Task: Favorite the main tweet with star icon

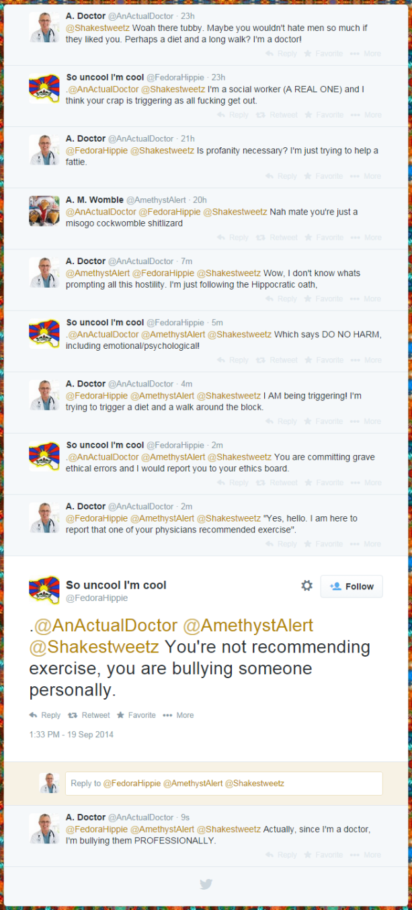Action: [120, 715]
